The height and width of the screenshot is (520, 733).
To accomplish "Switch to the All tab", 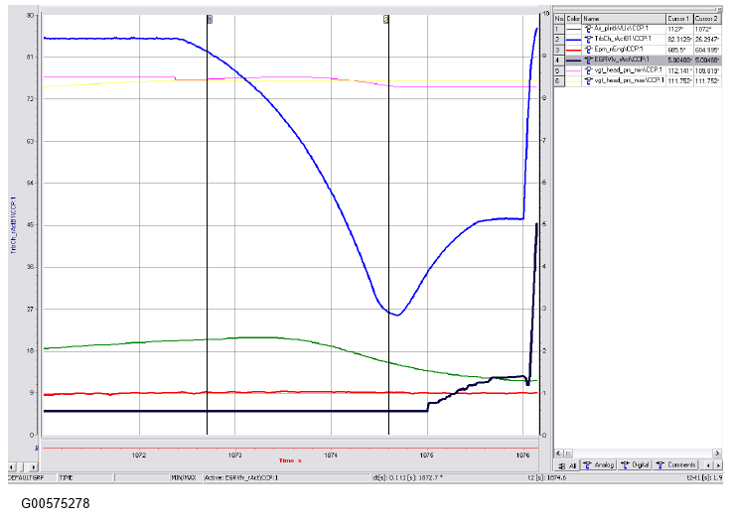I will [568, 464].
